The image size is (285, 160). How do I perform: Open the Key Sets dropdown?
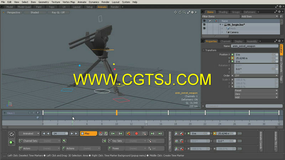tap(135, 141)
